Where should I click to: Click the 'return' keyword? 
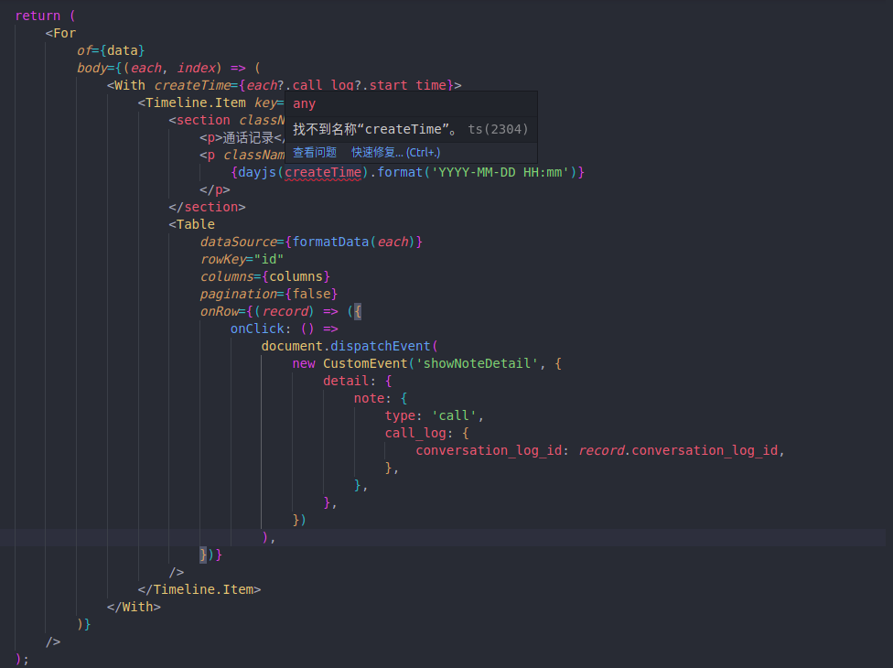[38, 16]
